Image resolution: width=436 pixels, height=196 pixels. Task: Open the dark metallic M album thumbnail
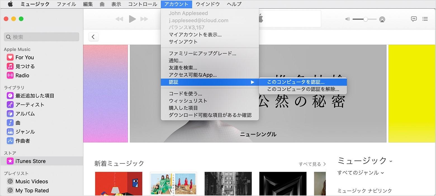pos(283,184)
